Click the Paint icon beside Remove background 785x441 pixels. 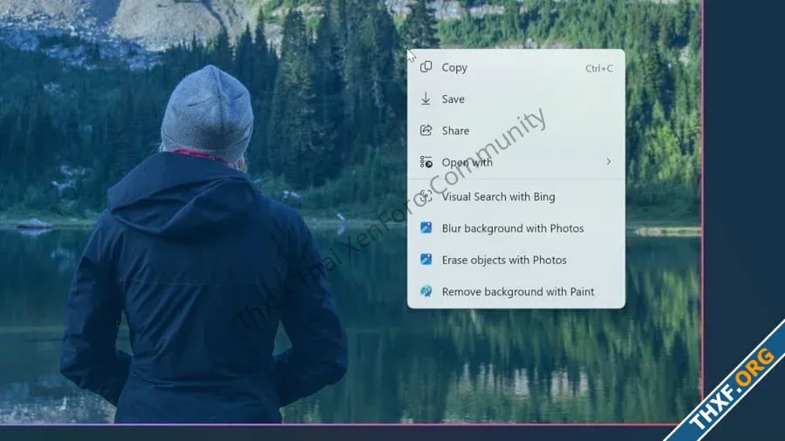(x=426, y=291)
